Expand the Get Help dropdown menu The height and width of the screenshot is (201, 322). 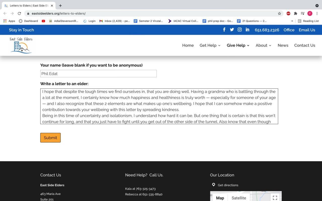point(210,45)
